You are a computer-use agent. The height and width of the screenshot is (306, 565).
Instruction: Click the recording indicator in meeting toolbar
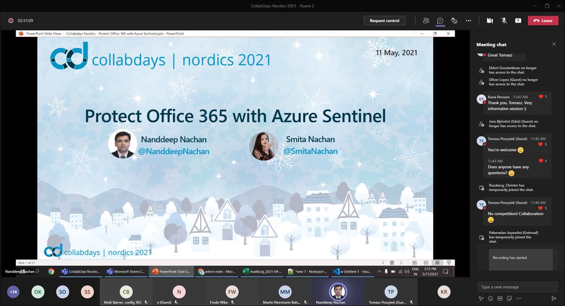click(10, 21)
